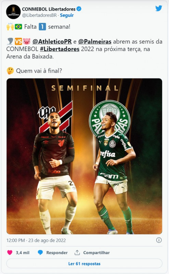Click the blue verified badge
This screenshot has height=274, width=169.
79,9
